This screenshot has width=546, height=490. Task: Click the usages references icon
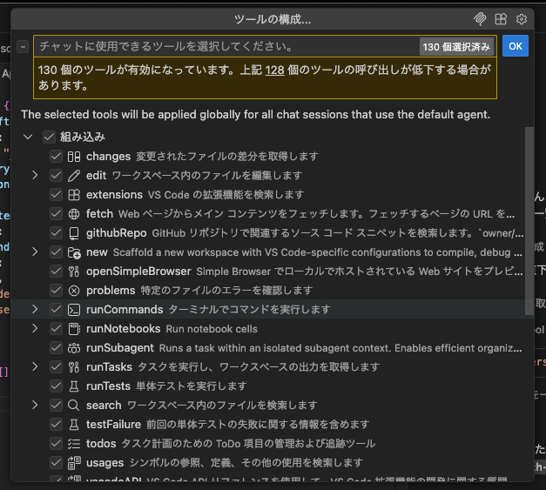pos(74,463)
